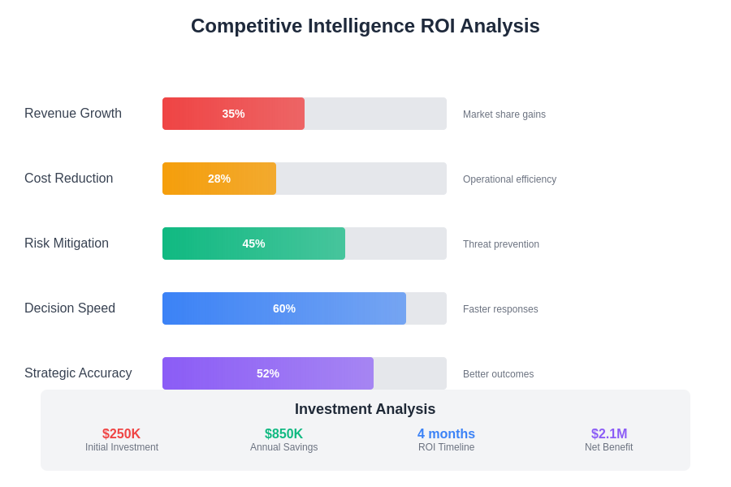Select the Decision Speed label
The width and height of the screenshot is (731, 487).
tap(70, 308)
